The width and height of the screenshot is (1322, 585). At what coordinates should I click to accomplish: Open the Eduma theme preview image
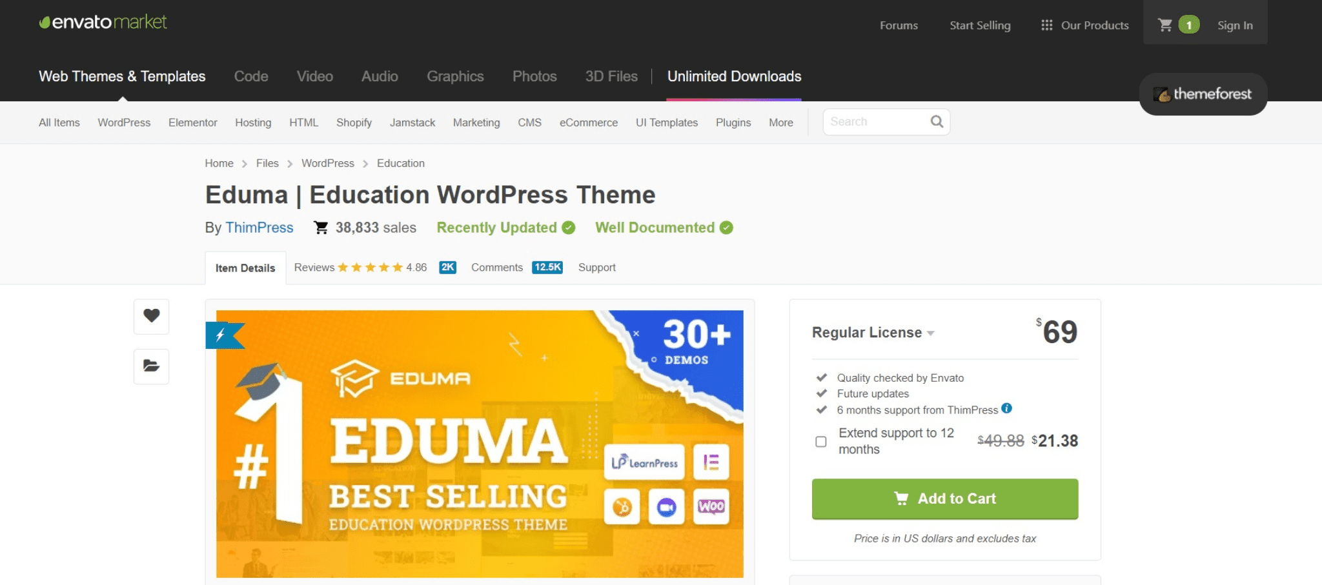[480, 444]
